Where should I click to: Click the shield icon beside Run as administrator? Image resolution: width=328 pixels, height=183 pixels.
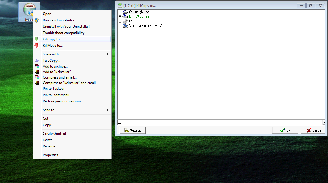pos(37,20)
